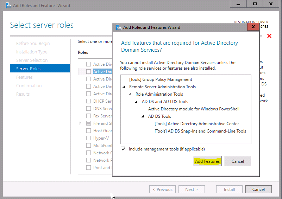Click the wizard icon in the dialog title bar

(119, 27)
